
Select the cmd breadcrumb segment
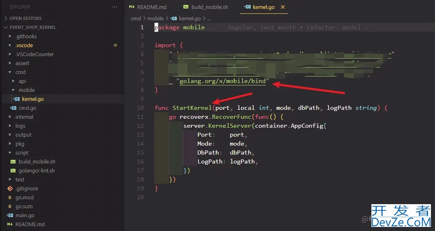(136, 19)
